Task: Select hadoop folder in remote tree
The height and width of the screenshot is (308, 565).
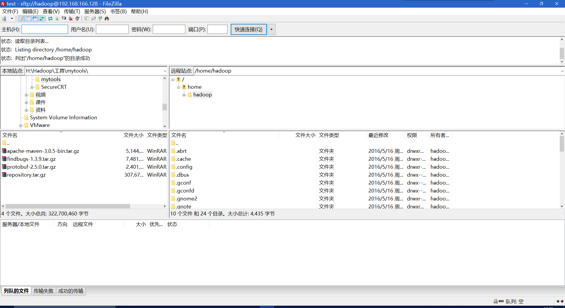Action: pos(202,95)
